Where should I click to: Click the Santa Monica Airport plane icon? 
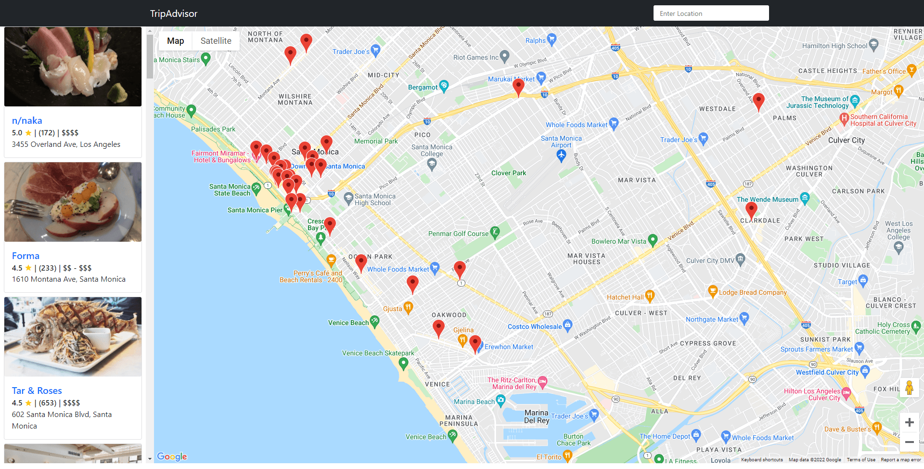pos(561,156)
